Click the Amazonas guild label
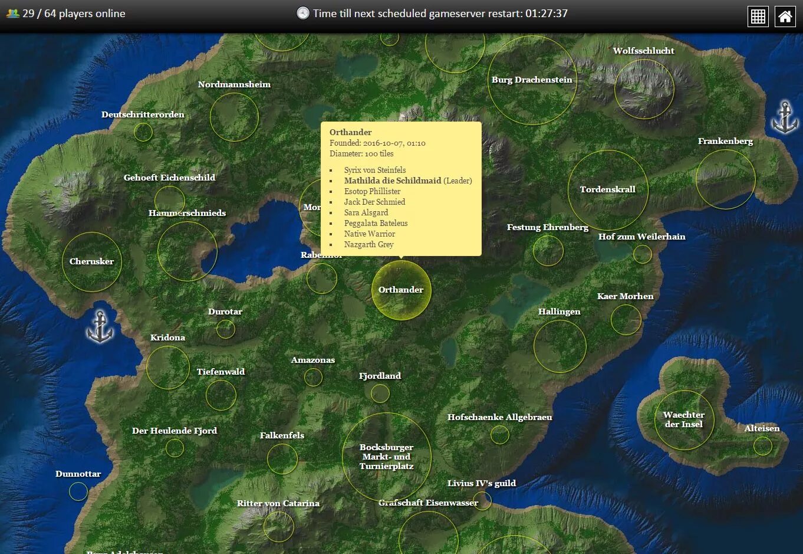 pyautogui.click(x=313, y=360)
